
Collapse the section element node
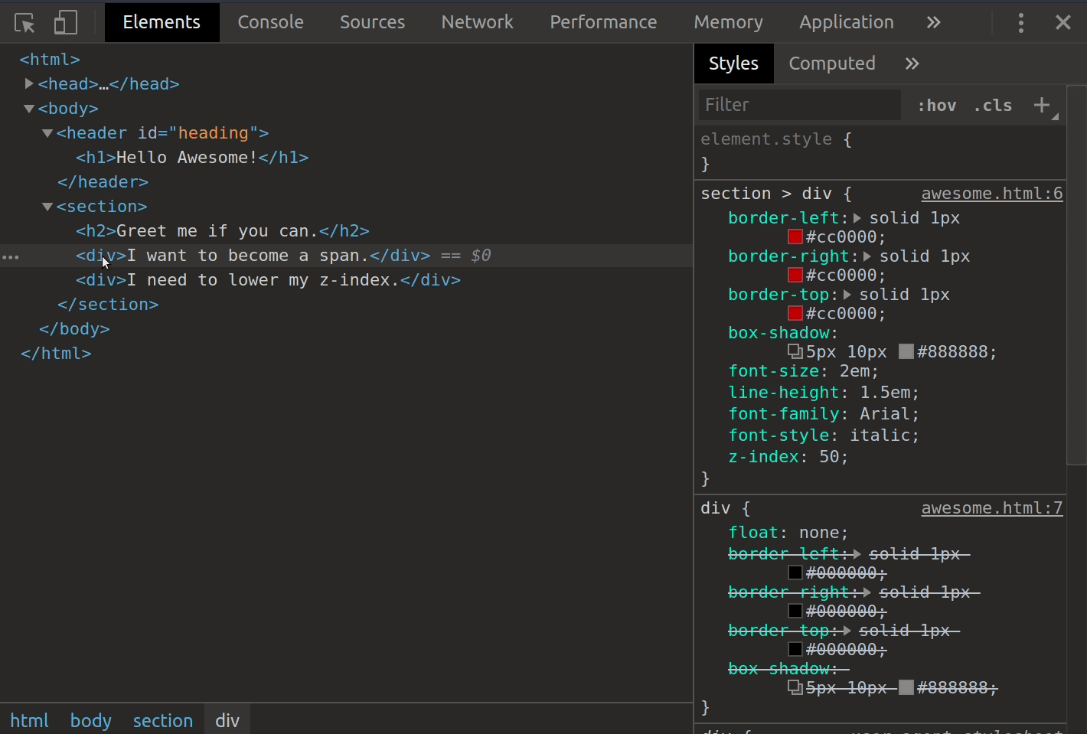pyautogui.click(x=47, y=206)
